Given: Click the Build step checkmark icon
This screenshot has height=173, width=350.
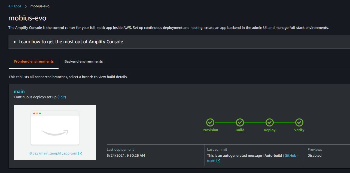Looking at the screenshot, I should click(240, 122).
